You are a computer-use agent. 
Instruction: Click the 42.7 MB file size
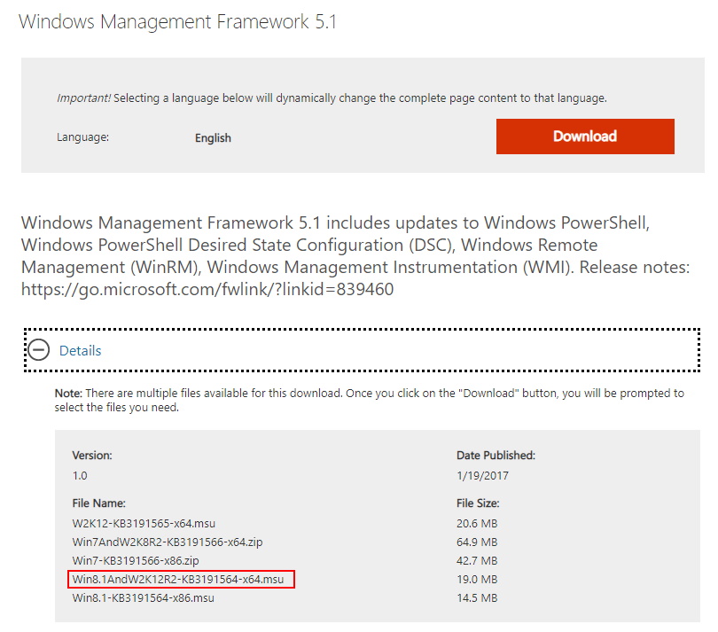(x=477, y=560)
